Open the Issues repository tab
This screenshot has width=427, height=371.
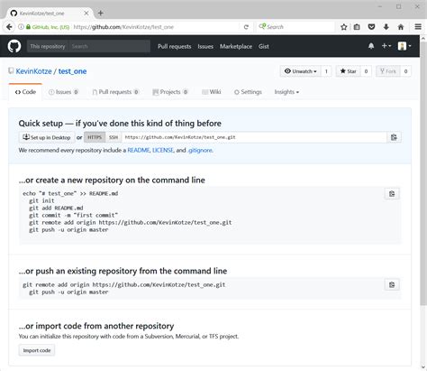tap(63, 92)
